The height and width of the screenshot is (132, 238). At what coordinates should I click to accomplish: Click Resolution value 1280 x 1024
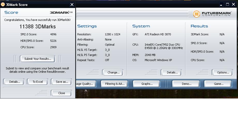pyautogui.click(x=112, y=34)
